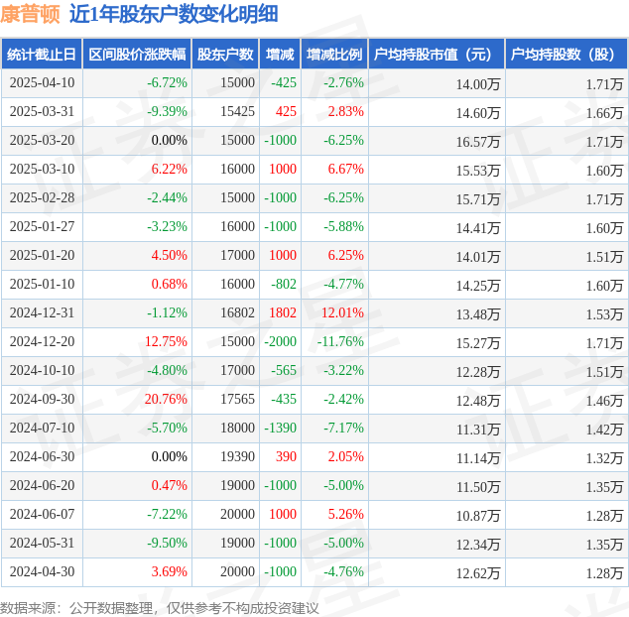Viewport: 629px width, 617px height.
Task: Click the date cell 2024-10-10
Action: pyautogui.click(x=42, y=370)
